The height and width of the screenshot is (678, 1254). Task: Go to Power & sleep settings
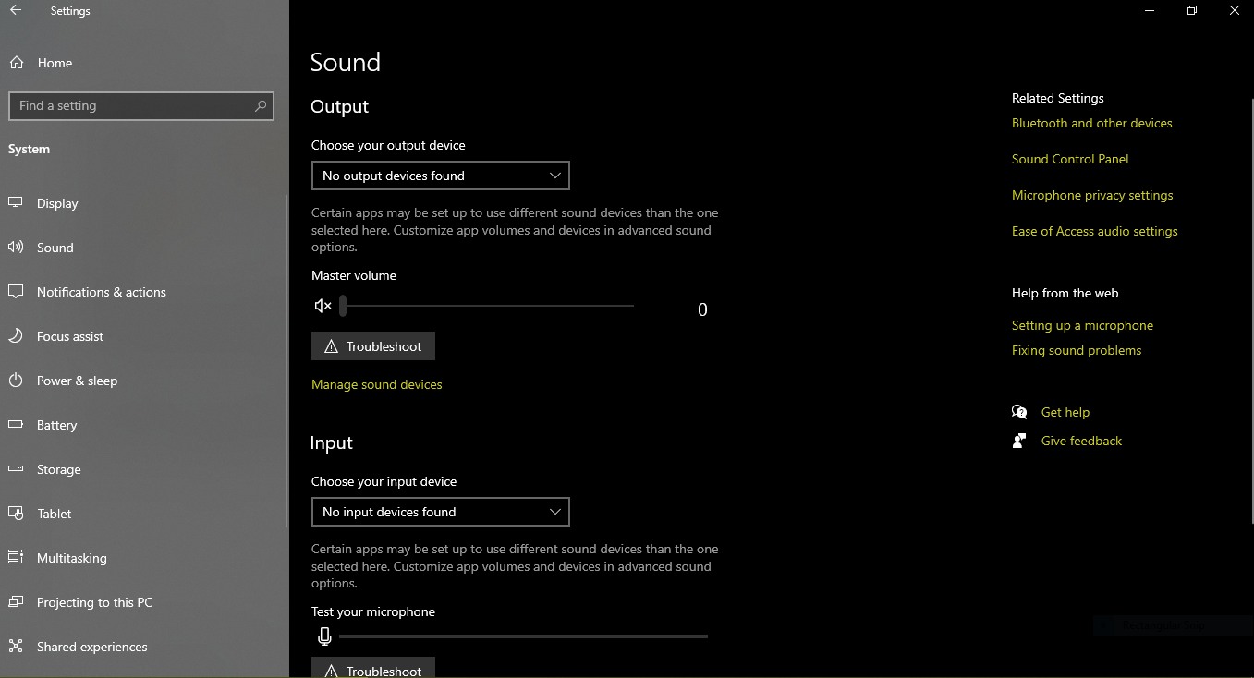click(x=77, y=381)
